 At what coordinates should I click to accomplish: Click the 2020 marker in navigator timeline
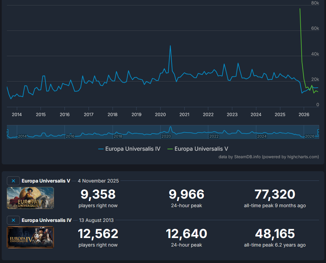tap(166, 136)
